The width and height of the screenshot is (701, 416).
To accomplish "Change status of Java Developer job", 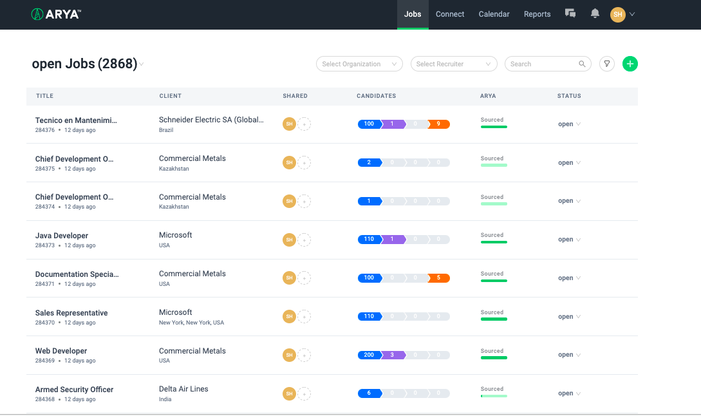I will [x=569, y=240].
